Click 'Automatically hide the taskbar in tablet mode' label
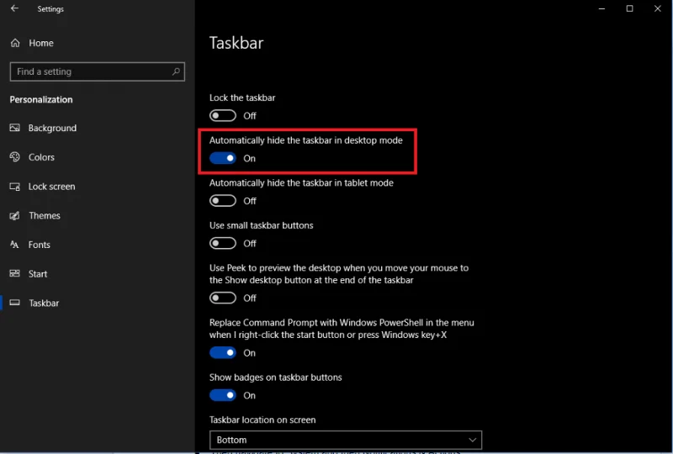 click(301, 182)
